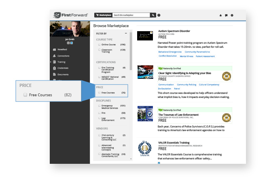Click the Nationally Certified flag on Traumas course
The image size is (267, 182).
161,110
